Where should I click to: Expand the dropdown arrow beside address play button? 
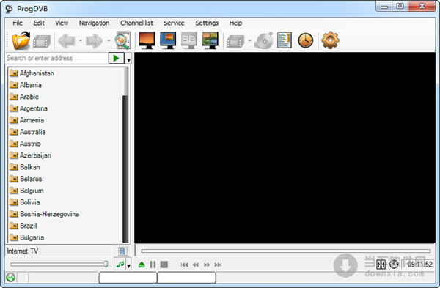(128, 60)
